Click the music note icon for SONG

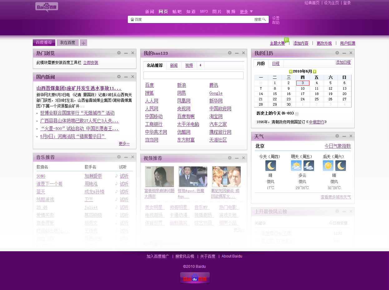(116, 176)
